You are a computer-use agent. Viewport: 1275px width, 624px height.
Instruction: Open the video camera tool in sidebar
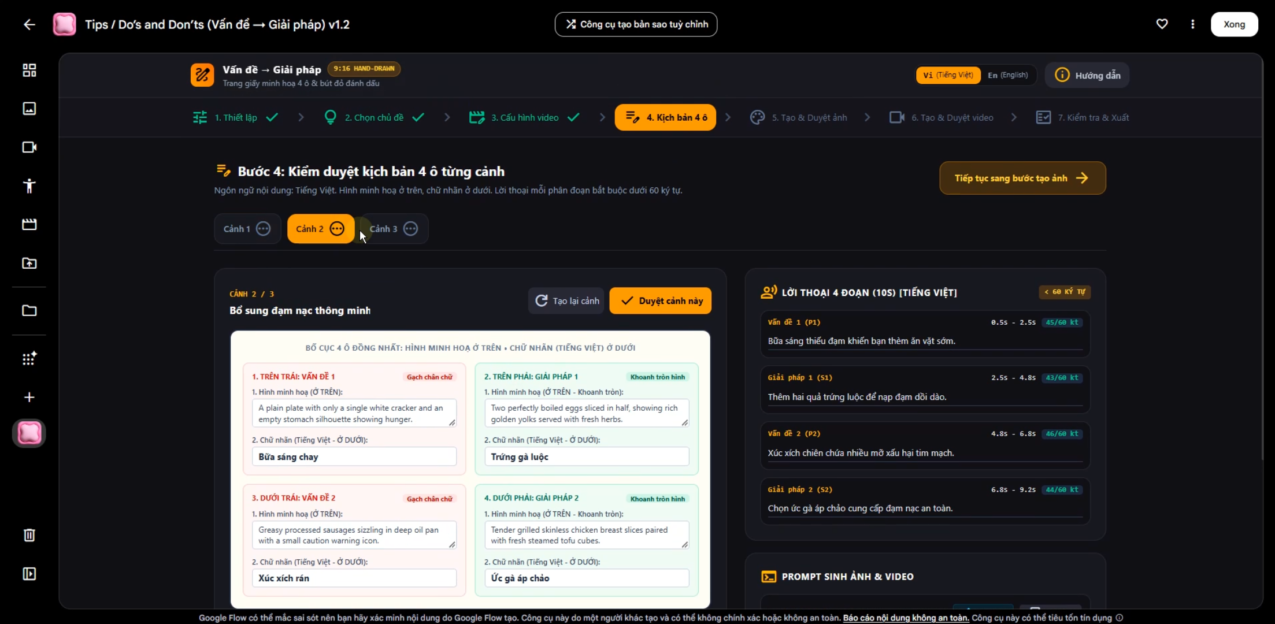pos(29,147)
